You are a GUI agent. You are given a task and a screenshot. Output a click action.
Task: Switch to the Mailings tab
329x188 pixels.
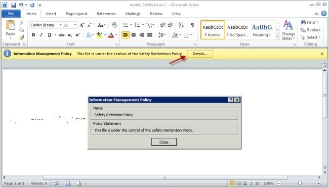[x=133, y=14]
